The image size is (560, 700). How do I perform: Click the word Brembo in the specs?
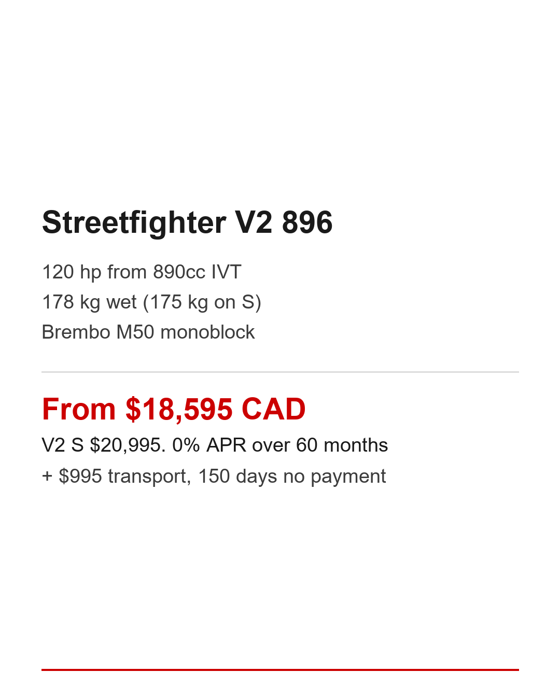tap(76, 332)
